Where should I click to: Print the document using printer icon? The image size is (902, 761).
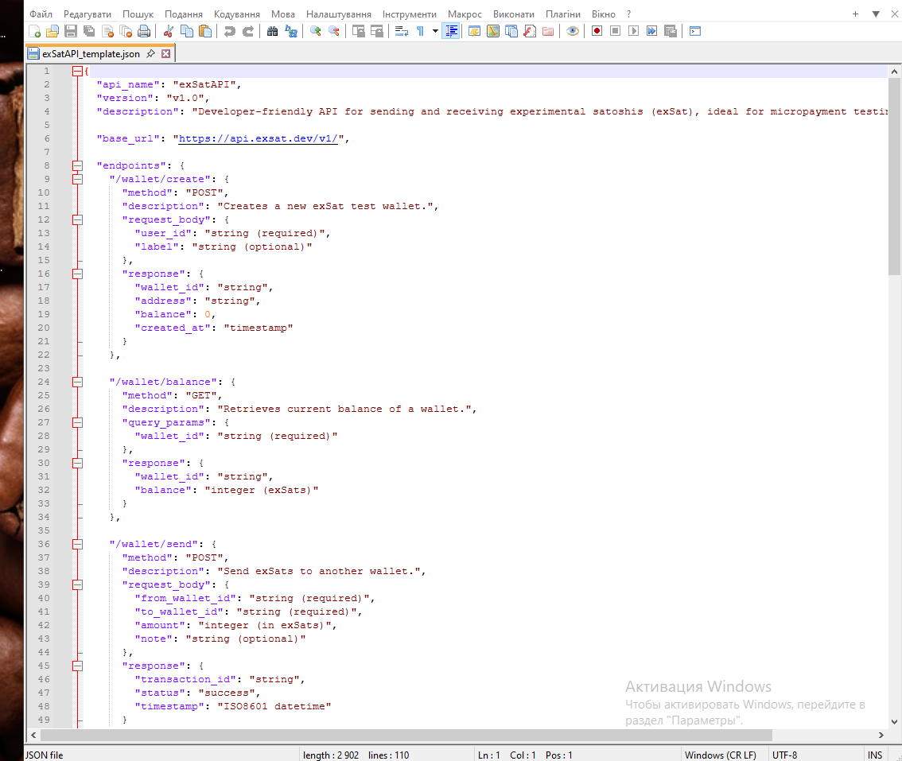145,31
